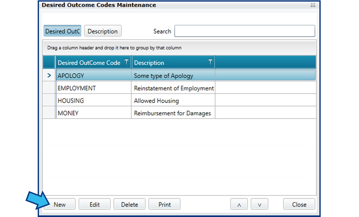Click the column grouping drop area
The image size is (359, 217).
pos(179,48)
